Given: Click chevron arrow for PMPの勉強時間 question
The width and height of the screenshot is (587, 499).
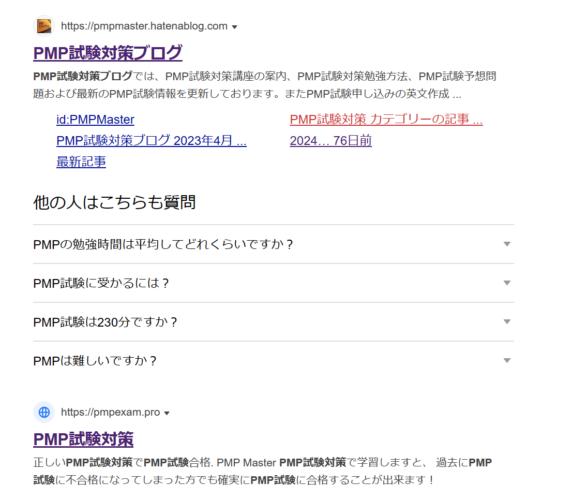Looking at the screenshot, I should (507, 244).
